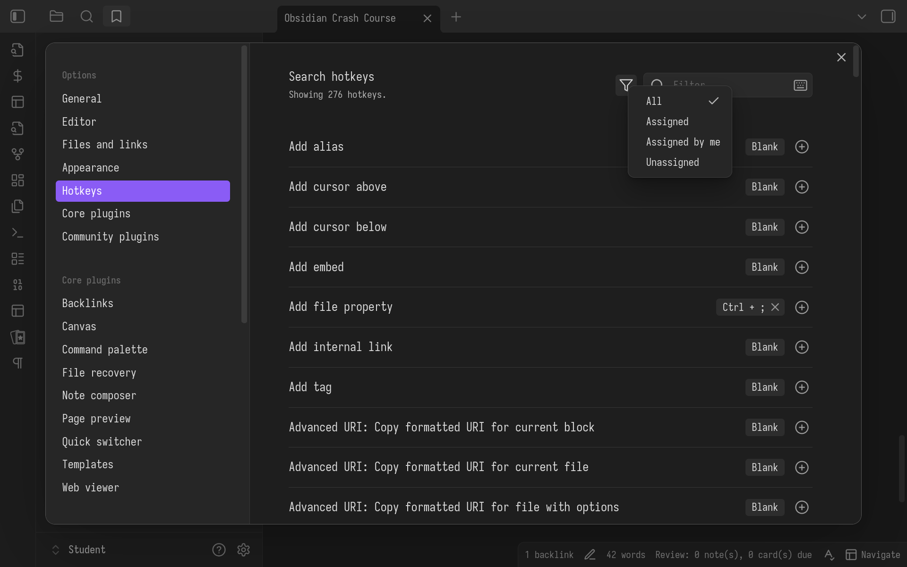Click the spell check icon in the status bar
The image size is (907, 567).
pos(829,555)
